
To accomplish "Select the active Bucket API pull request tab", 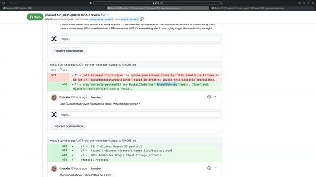I will tap(158, 8).
